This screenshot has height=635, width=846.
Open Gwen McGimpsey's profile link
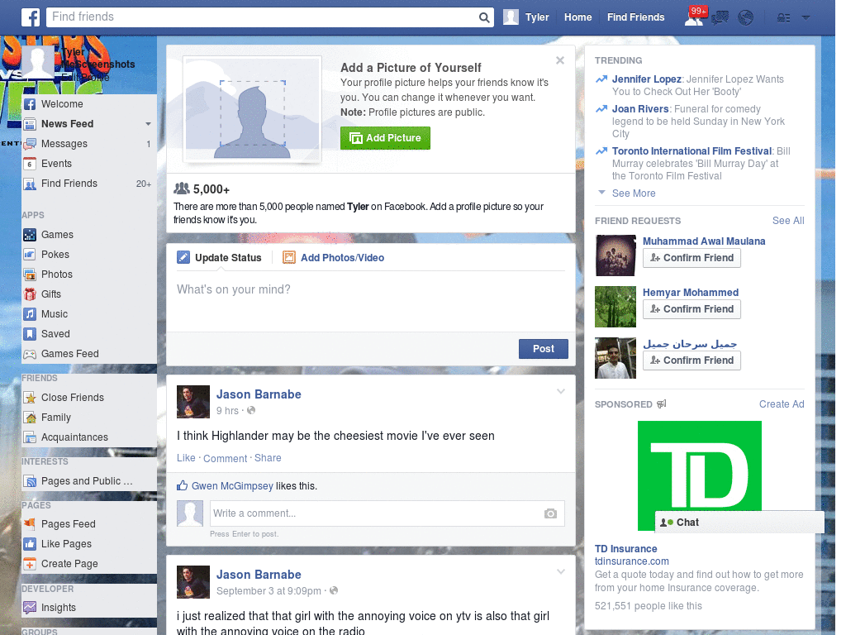tap(232, 486)
